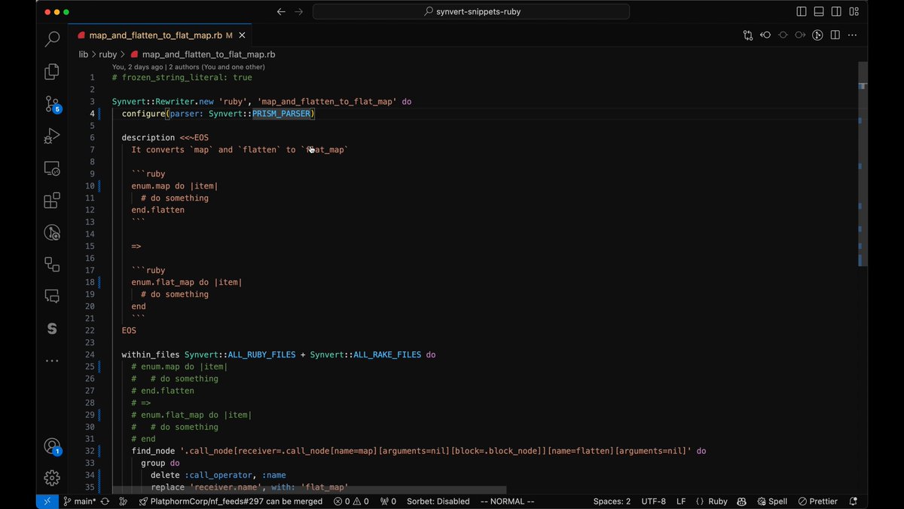Image resolution: width=904 pixels, height=509 pixels.
Task: Click line number 24 in the gutter
Action: click(90, 354)
